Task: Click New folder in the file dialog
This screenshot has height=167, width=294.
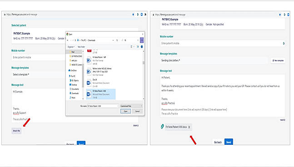Action: pyautogui.click(x=81, y=47)
